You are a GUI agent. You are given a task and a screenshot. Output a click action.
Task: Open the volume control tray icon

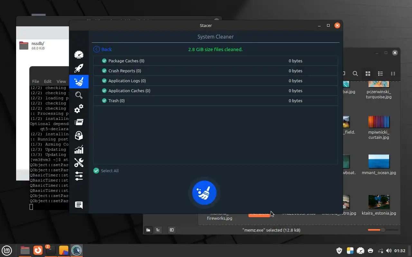(x=389, y=251)
